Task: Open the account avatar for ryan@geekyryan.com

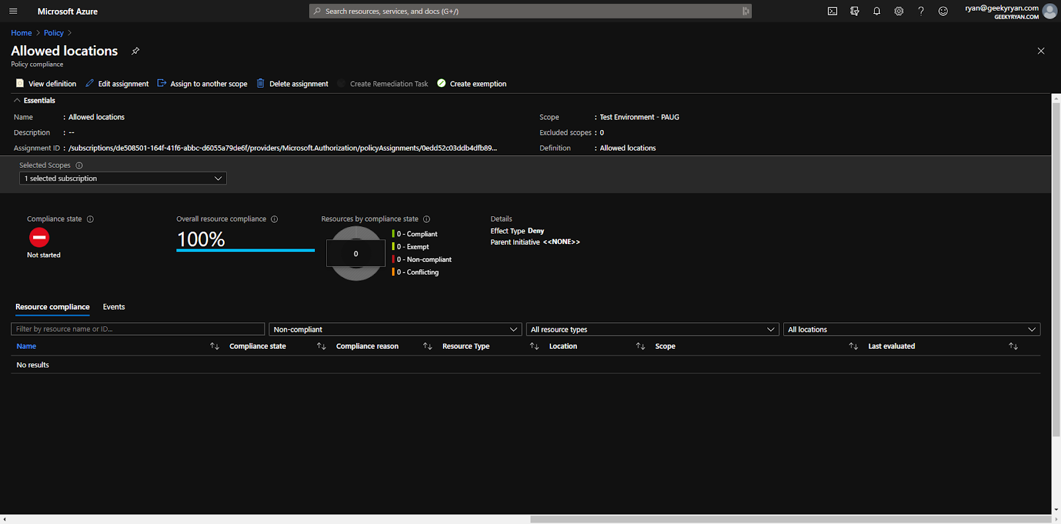Action: (1050, 11)
